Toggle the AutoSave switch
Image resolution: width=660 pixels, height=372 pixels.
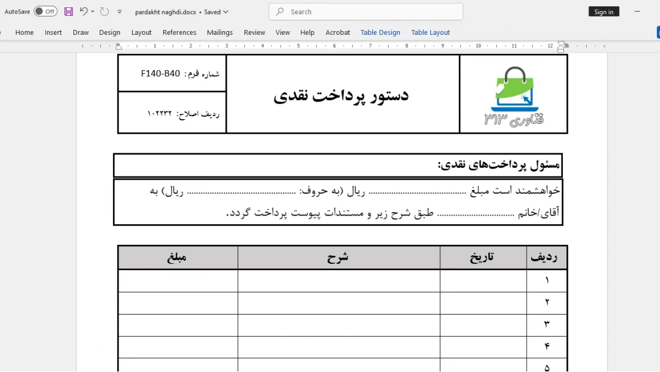tap(45, 12)
